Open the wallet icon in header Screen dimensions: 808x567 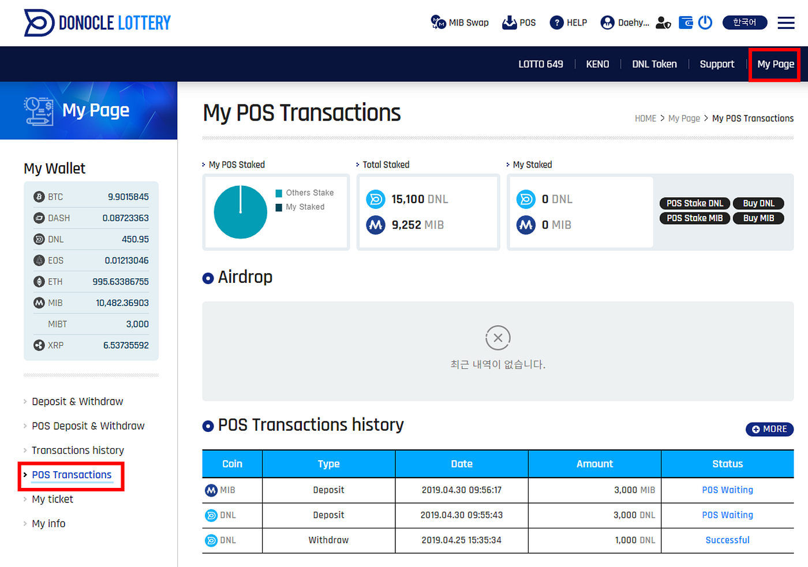[x=686, y=23]
